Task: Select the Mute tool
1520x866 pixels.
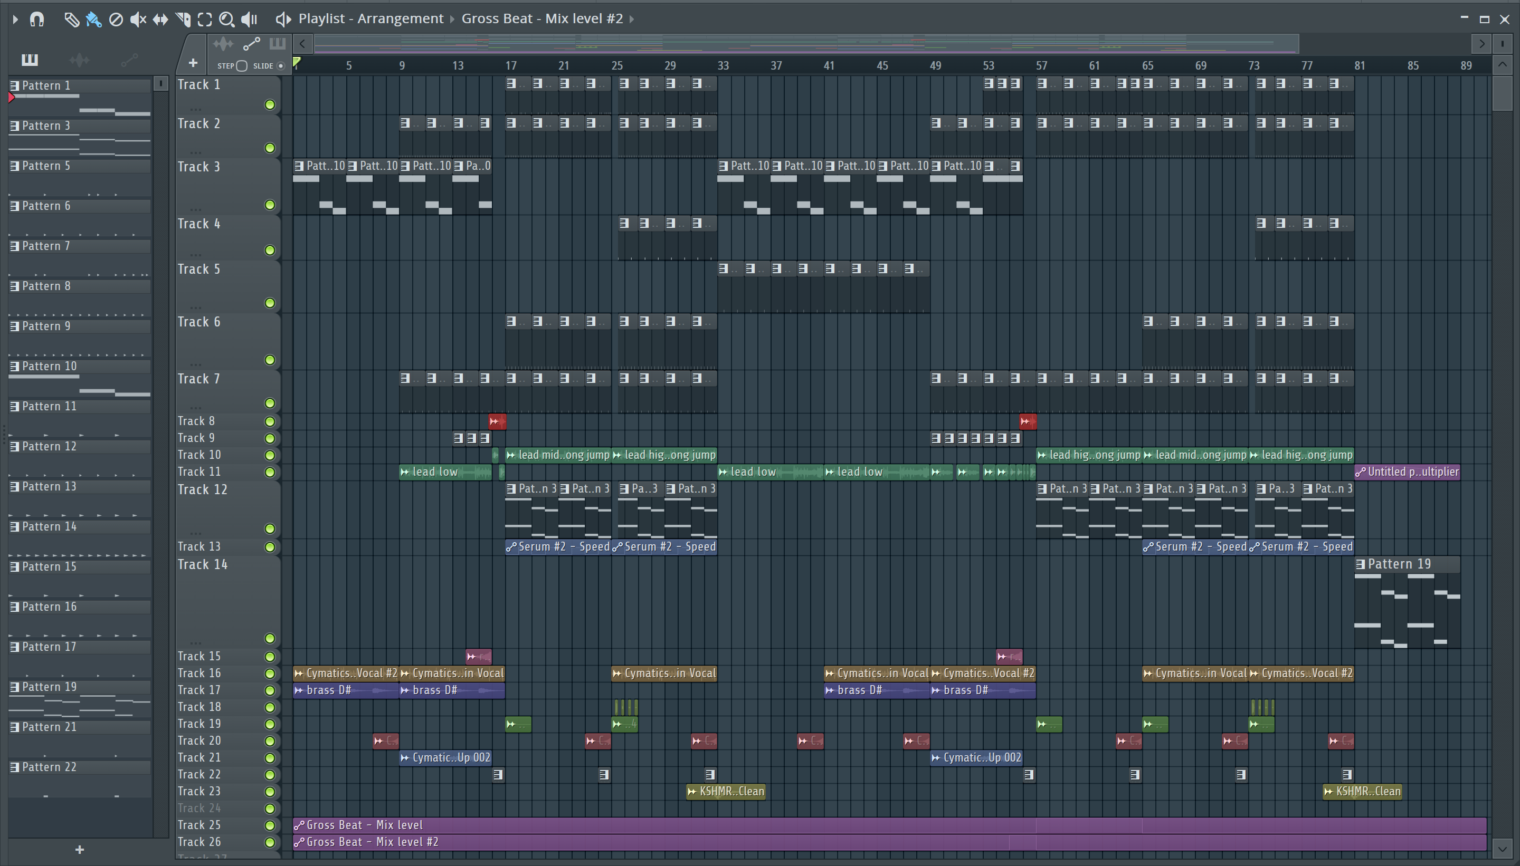Action: [138, 19]
